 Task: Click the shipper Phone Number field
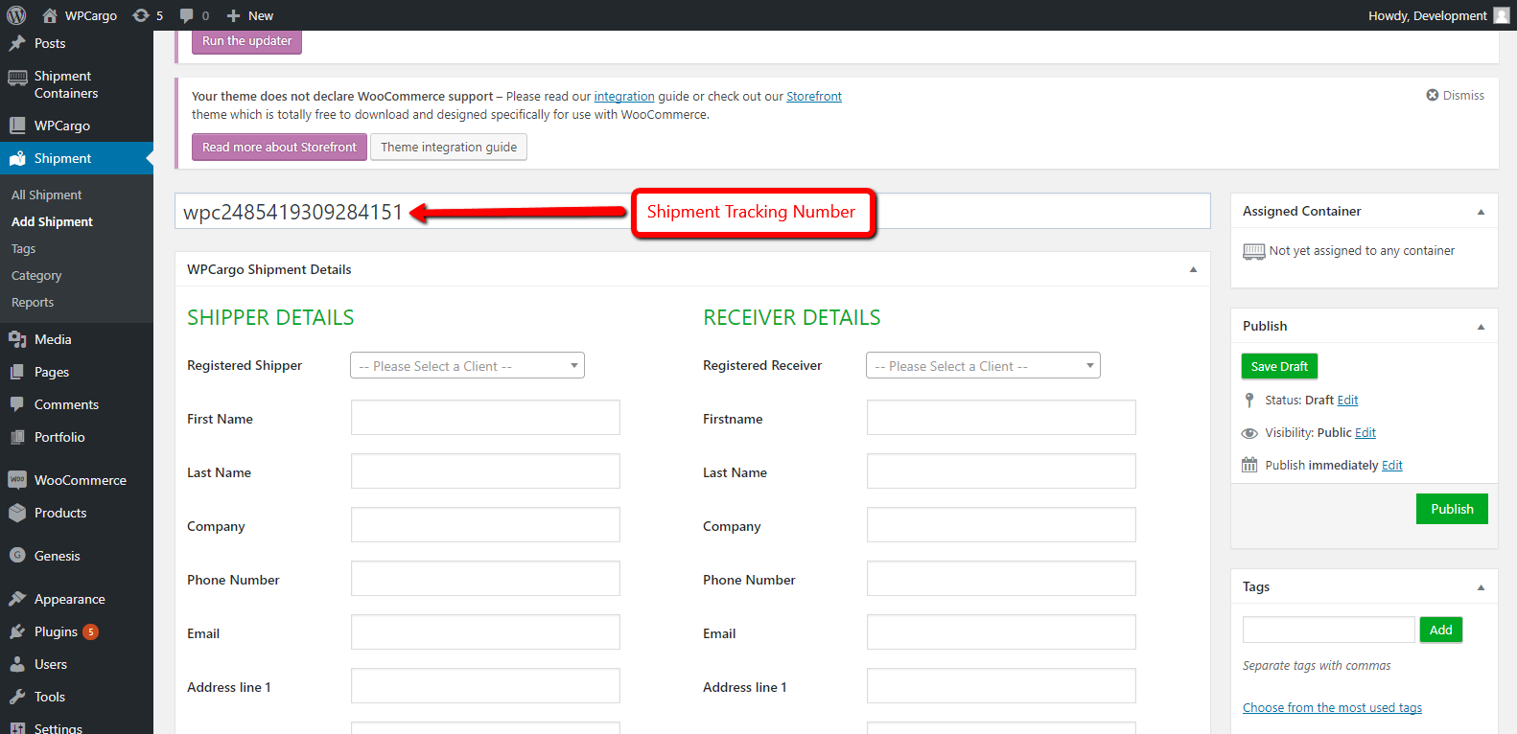(x=485, y=579)
